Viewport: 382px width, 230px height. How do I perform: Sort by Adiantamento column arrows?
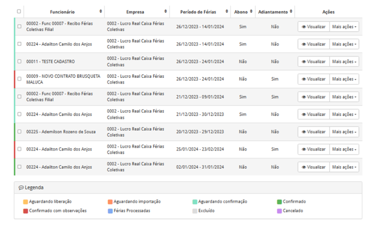click(x=291, y=11)
